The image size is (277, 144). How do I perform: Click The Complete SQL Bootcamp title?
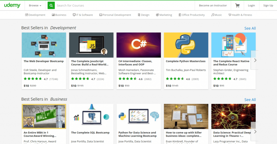coord(90,133)
